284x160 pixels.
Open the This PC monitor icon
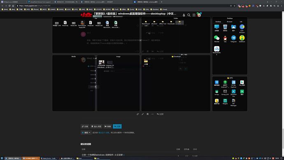(216, 27)
